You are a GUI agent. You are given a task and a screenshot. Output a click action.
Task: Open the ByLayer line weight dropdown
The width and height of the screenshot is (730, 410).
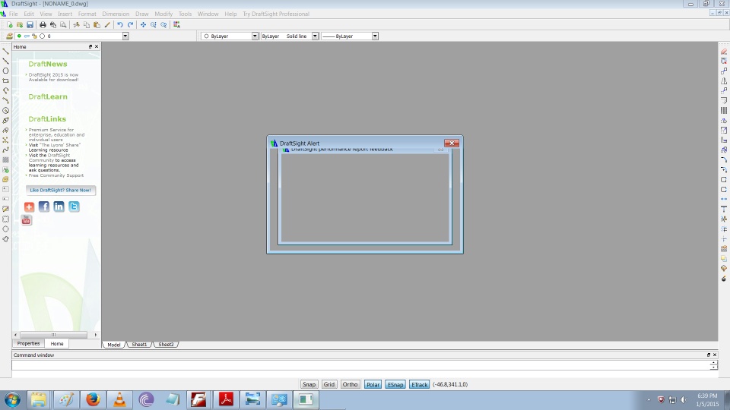coord(375,36)
